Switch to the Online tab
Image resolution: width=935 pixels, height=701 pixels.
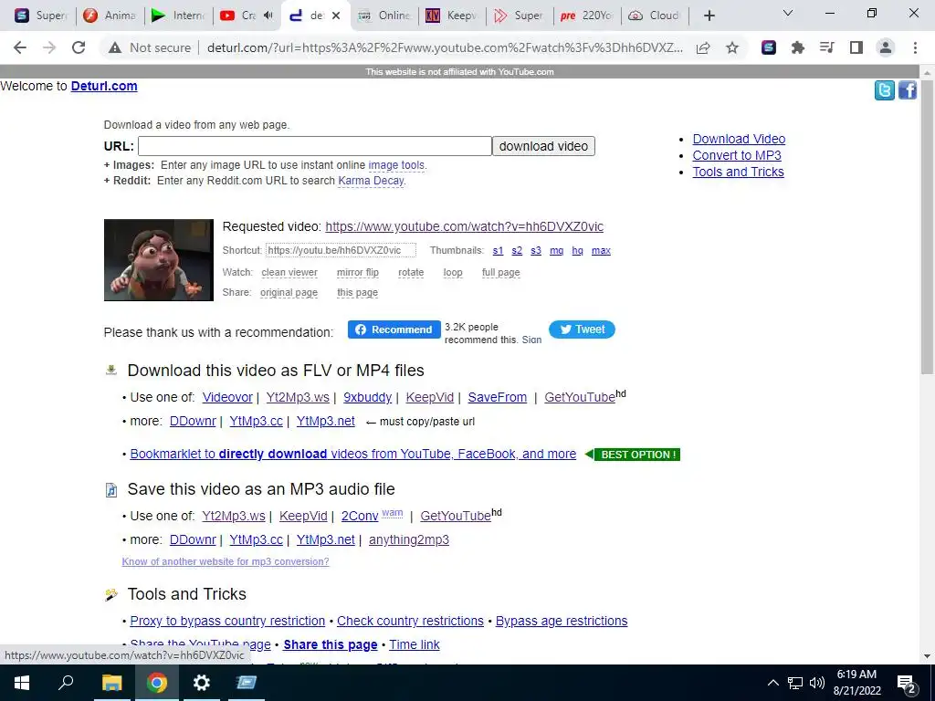click(384, 16)
